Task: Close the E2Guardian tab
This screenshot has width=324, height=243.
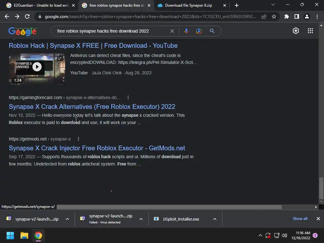Action: 73,5
